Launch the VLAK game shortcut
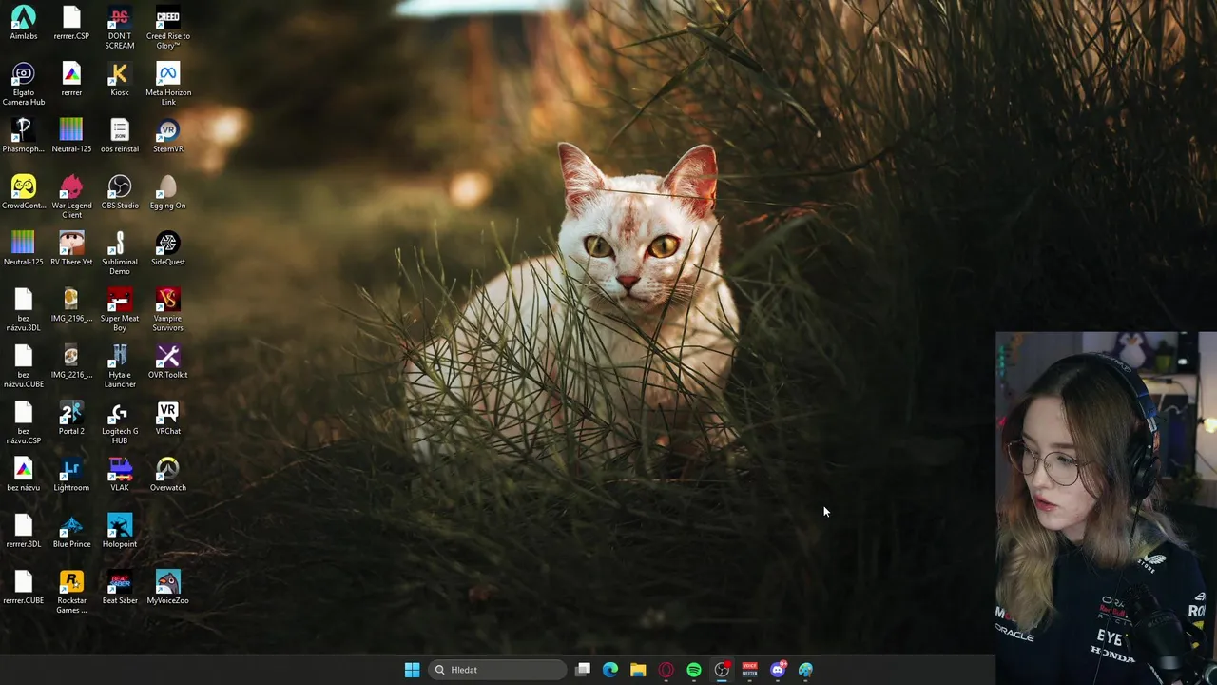The height and width of the screenshot is (685, 1217). 120,476
